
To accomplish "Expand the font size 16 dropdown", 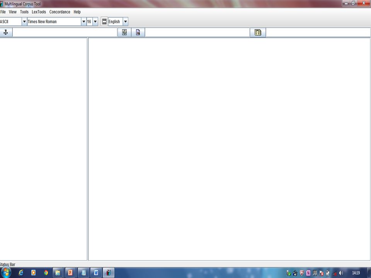I will (x=95, y=22).
